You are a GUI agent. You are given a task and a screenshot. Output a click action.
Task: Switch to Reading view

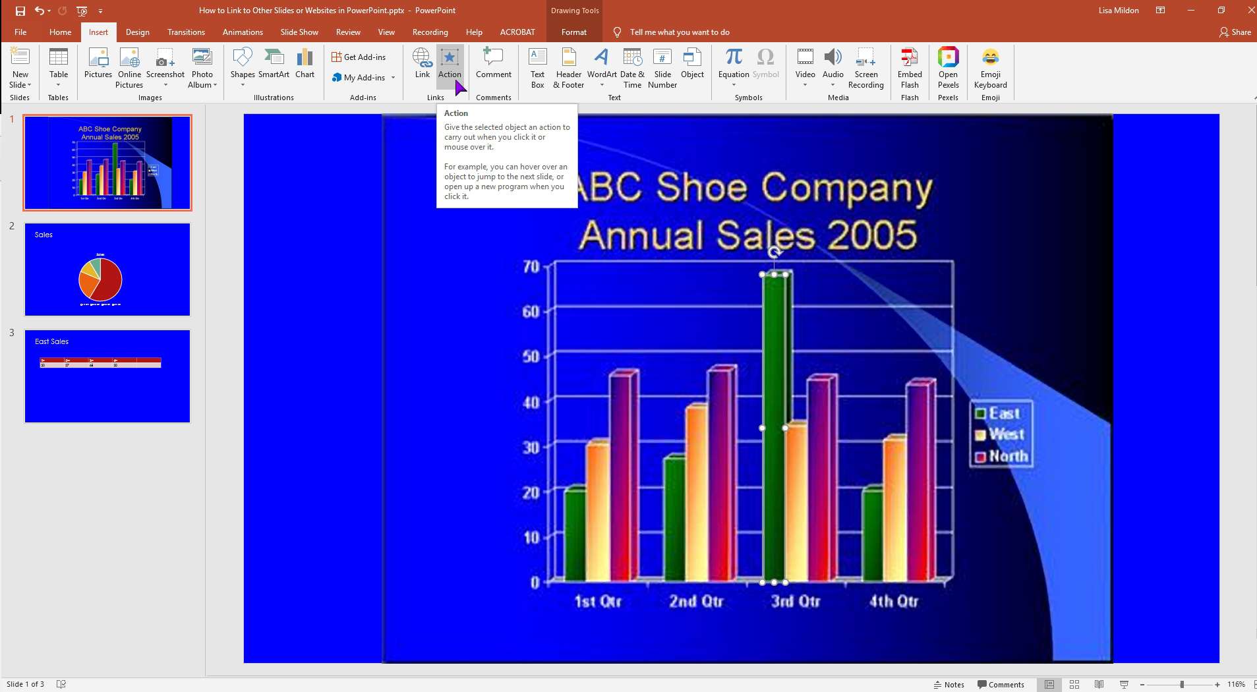(x=1099, y=684)
